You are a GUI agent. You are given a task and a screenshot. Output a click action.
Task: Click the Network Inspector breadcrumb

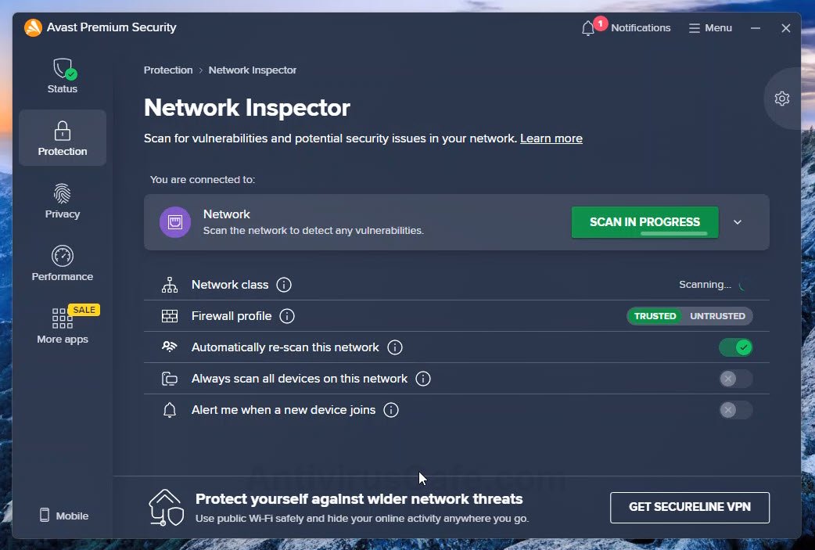(x=252, y=70)
